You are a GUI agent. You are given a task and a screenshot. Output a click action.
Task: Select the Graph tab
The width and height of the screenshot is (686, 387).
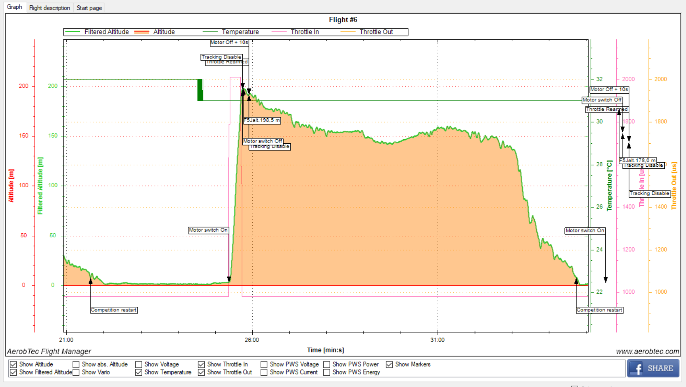pos(15,7)
